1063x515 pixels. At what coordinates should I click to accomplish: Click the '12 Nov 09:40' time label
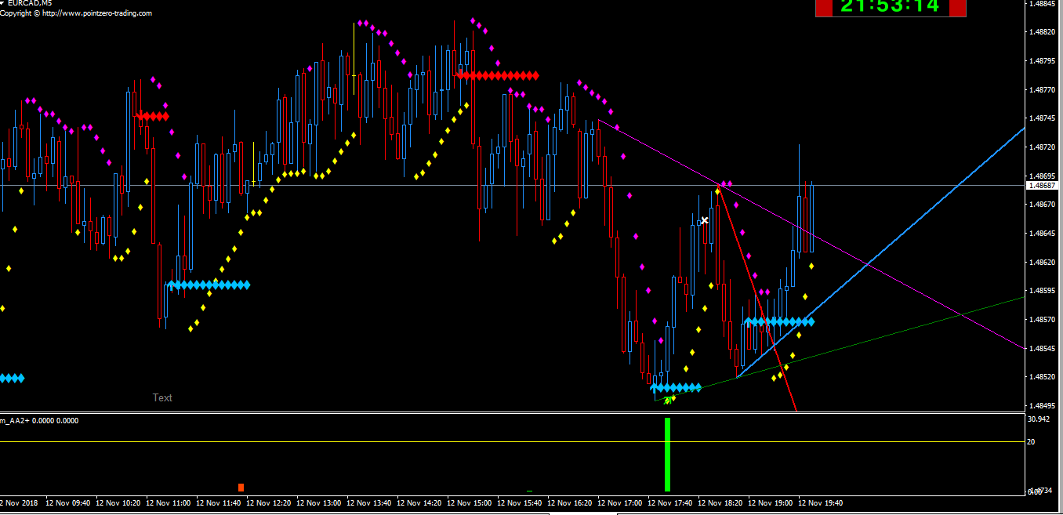click(68, 502)
